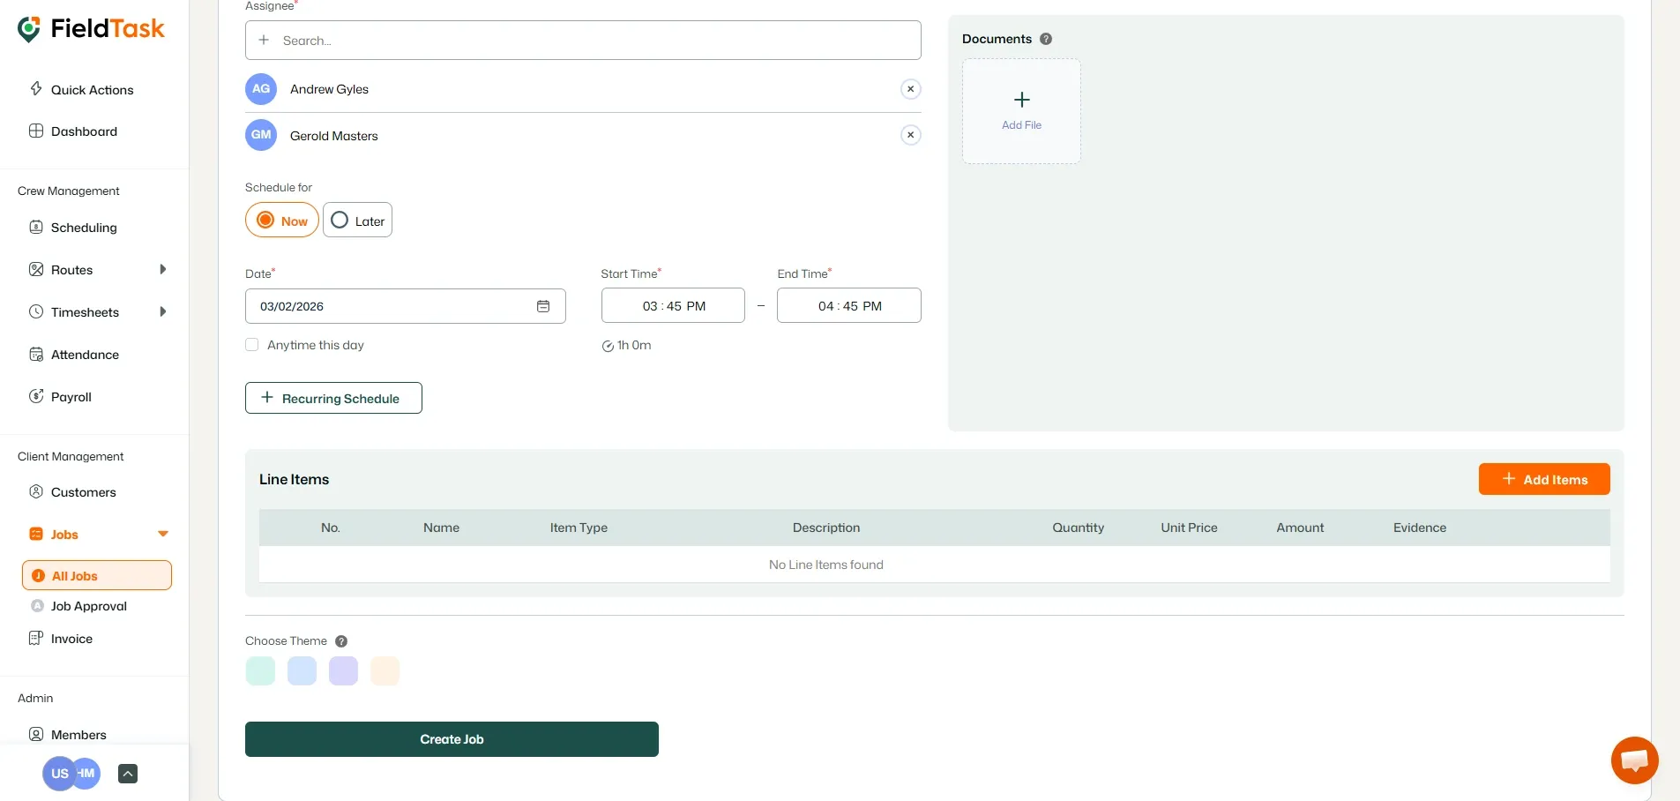1680x801 pixels.
Task: Click the End Time field
Action: coord(849,306)
